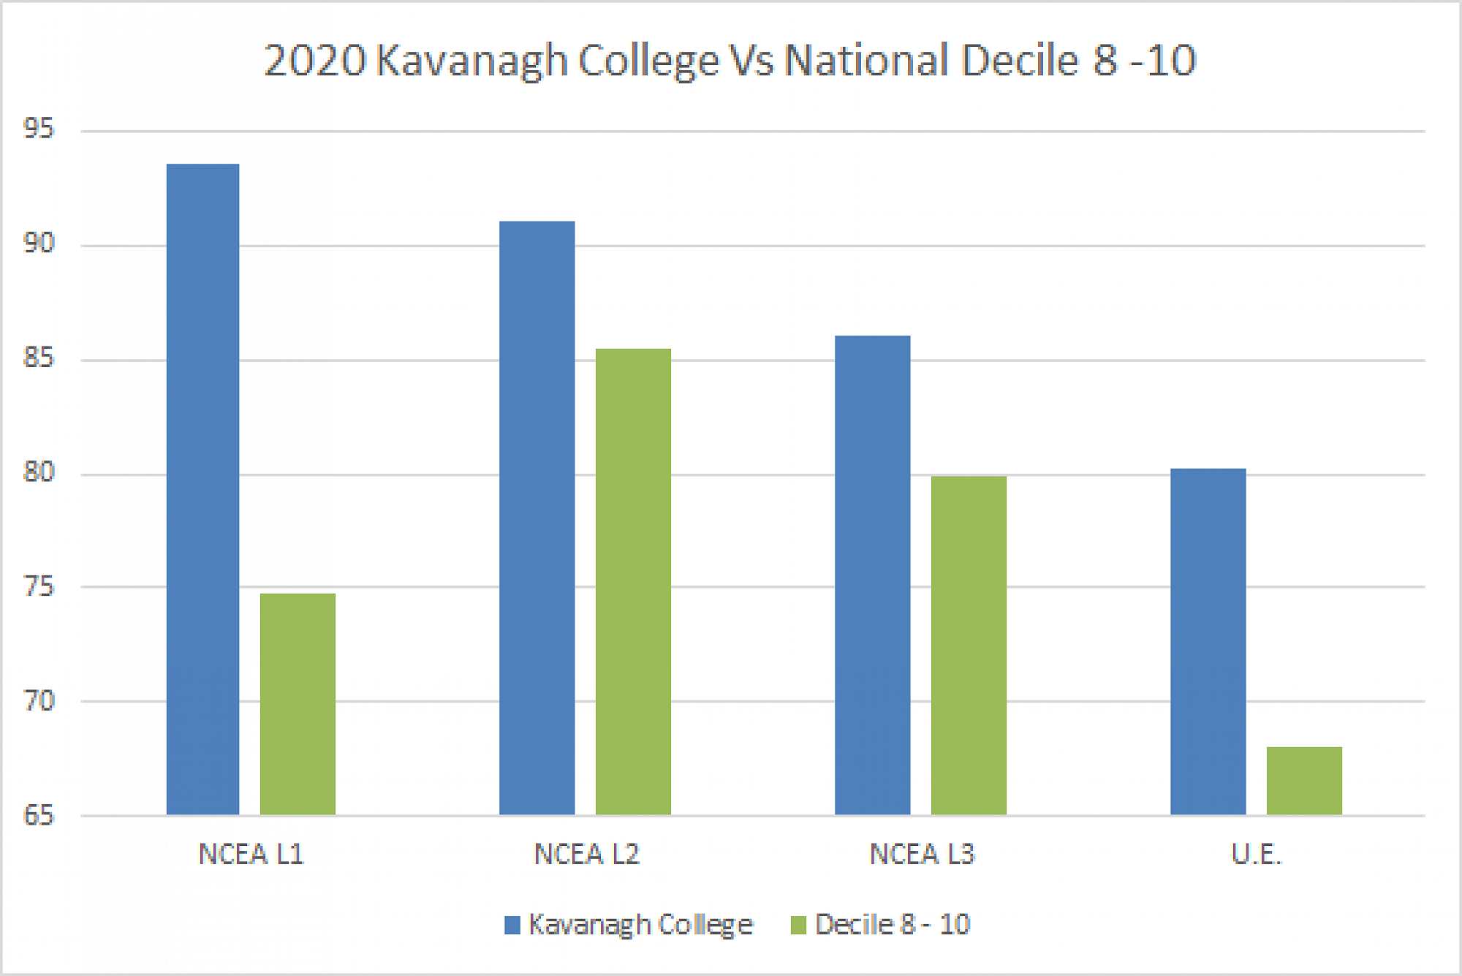Viewport: 1462px width, 976px height.
Task: Select the green NCEA L3 bar
Action: point(969,645)
